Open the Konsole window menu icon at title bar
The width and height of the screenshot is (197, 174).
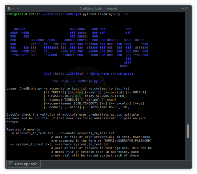pos(187,8)
